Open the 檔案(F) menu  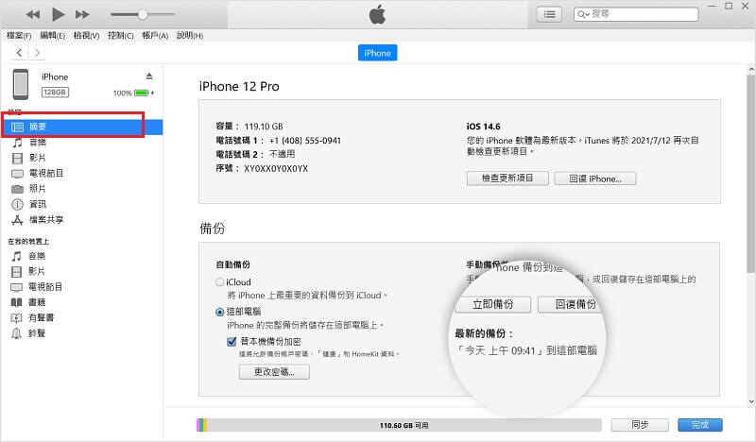pos(19,35)
